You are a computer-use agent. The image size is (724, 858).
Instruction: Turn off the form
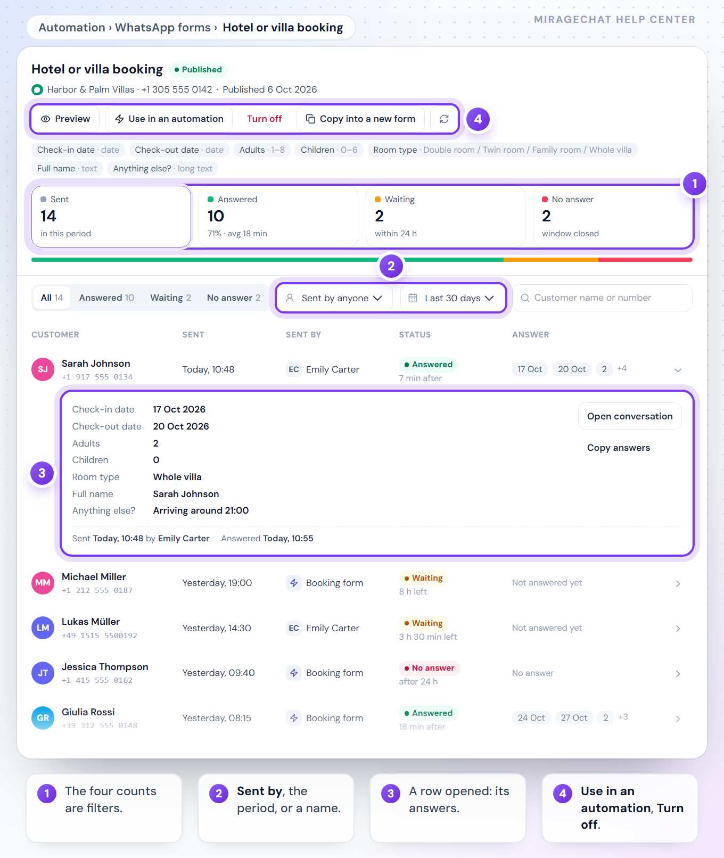[265, 119]
